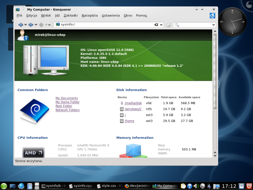Open the Pomoc menu
The width and height of the screenshot is (253, 190).
pos(141,16)
